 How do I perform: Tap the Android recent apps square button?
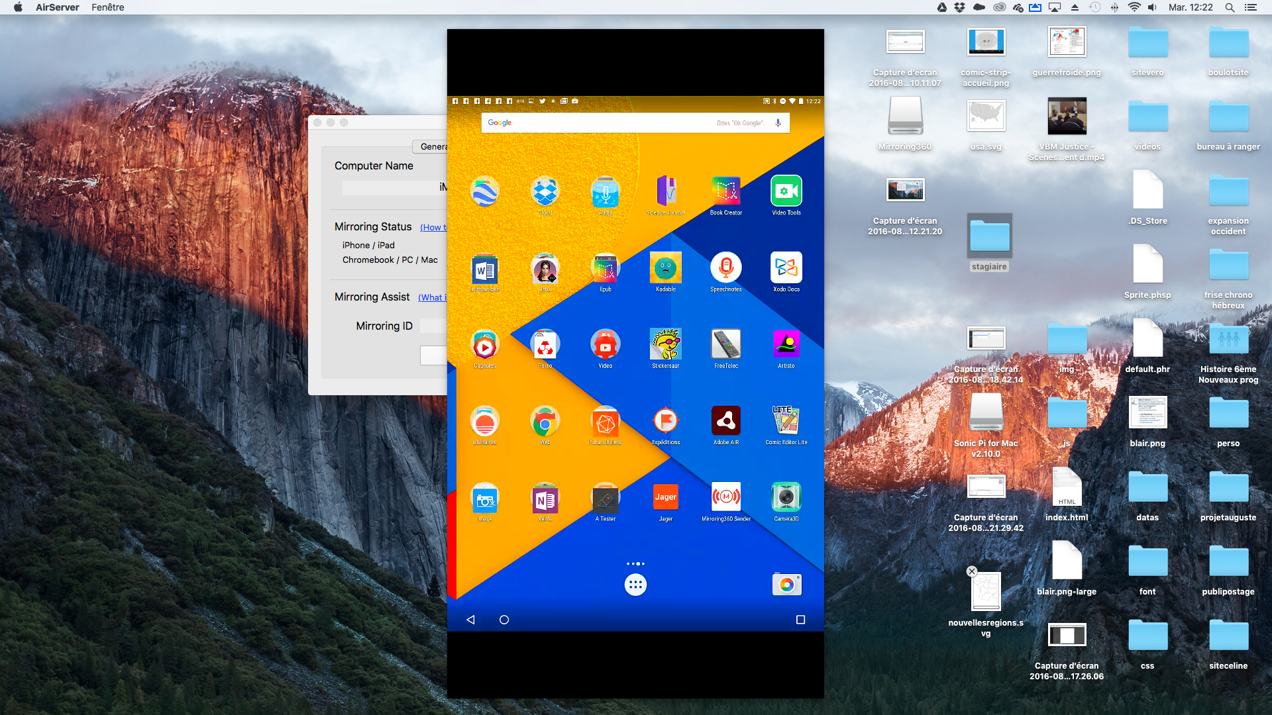(800, 620)
